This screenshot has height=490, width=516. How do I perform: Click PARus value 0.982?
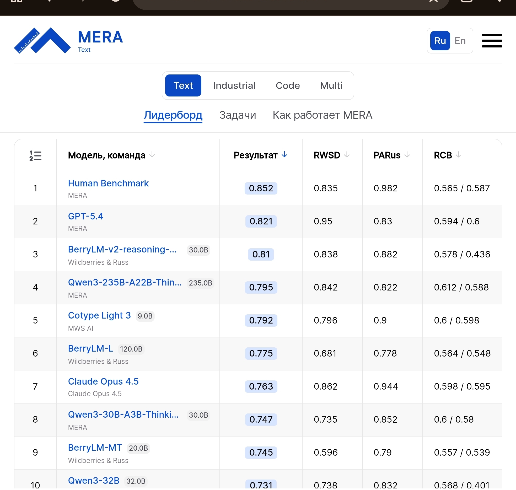pyautogui.click(x=386, y=188)
